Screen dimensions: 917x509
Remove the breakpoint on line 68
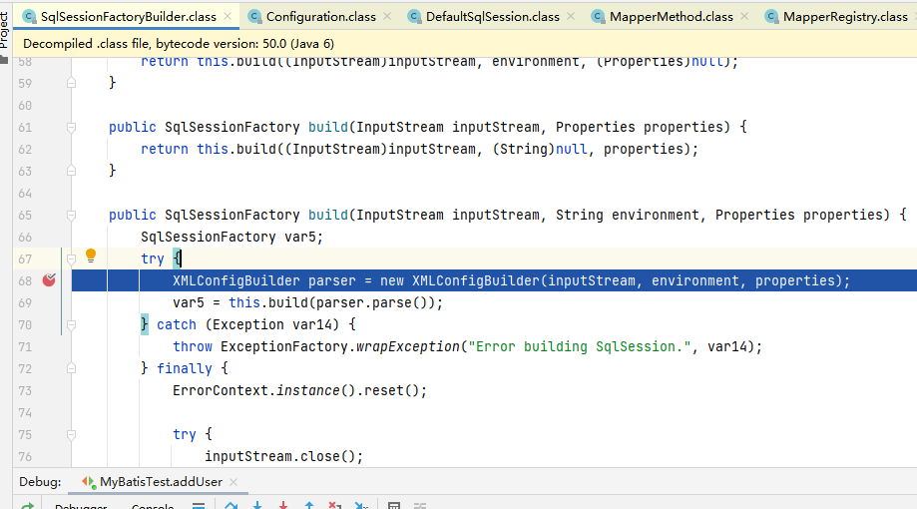coord(49,280)
